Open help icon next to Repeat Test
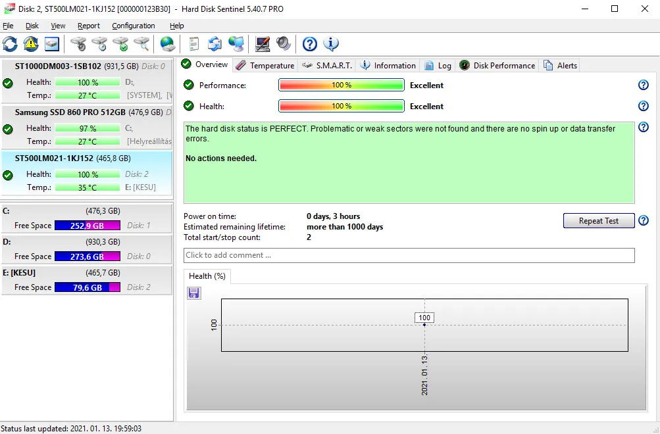Viewport: 660px width, 434px height. (643, 220)
